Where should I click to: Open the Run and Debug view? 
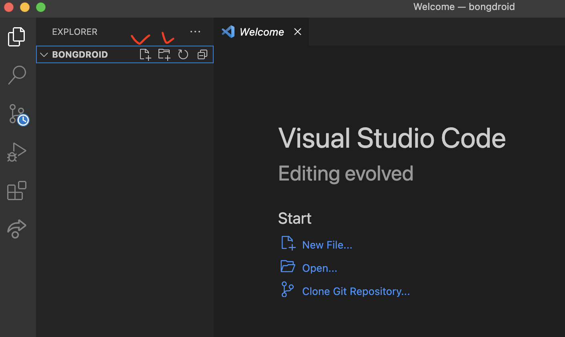click(x=16, y=152)
